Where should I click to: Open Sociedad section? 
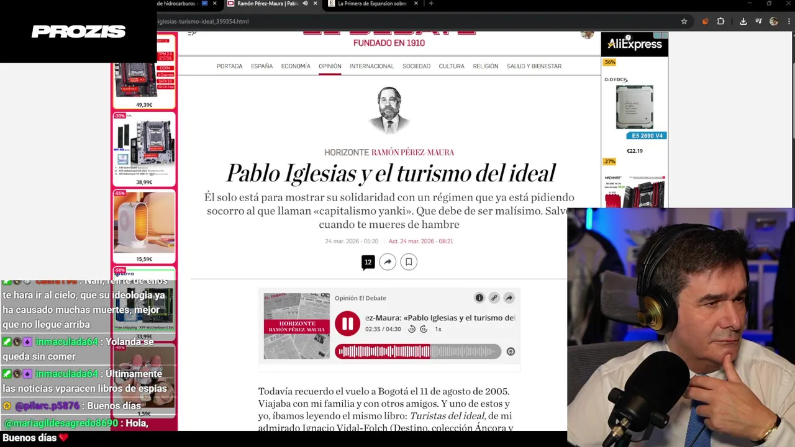[416, 66]
